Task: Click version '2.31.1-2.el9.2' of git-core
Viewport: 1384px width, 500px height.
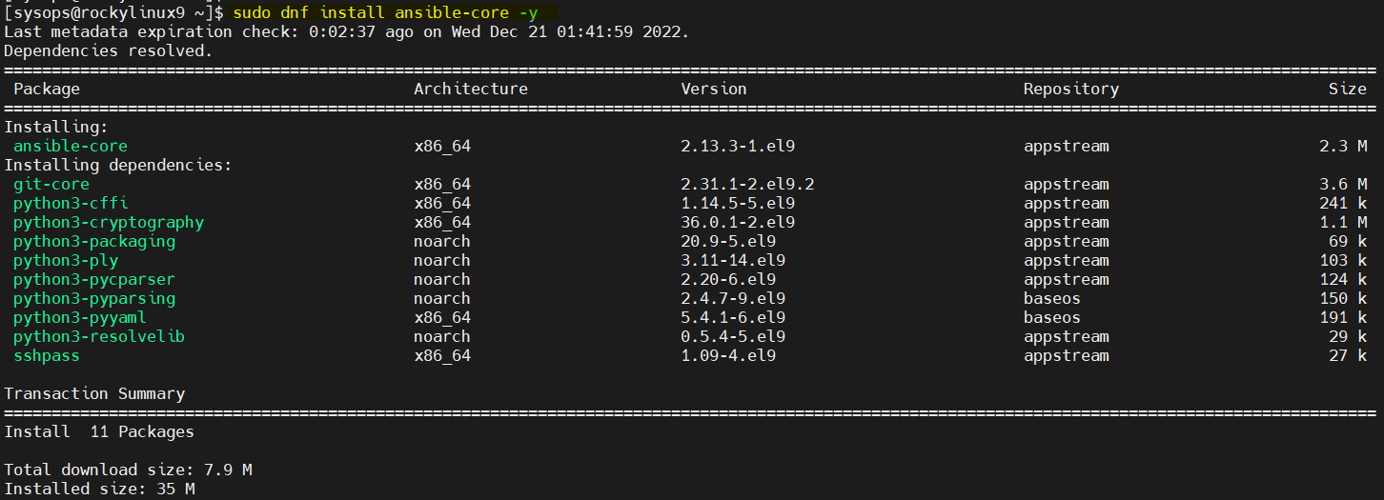Action: pos(747,184)
